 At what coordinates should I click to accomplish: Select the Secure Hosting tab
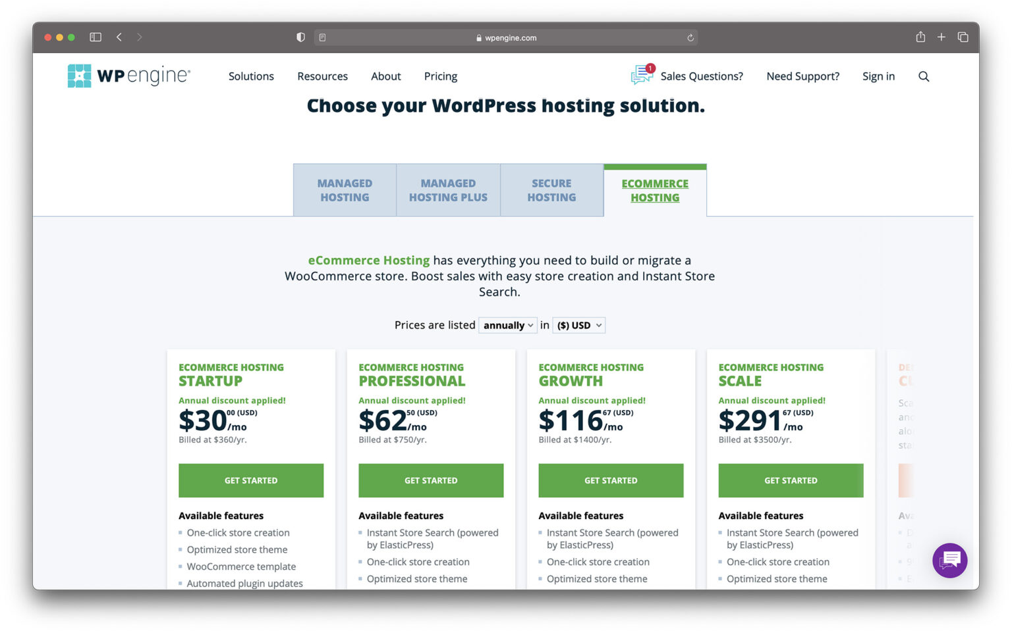[x=551, y=190]
